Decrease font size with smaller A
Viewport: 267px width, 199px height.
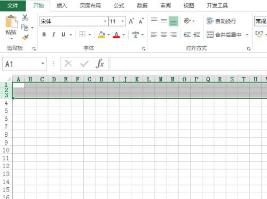point(141,21)
